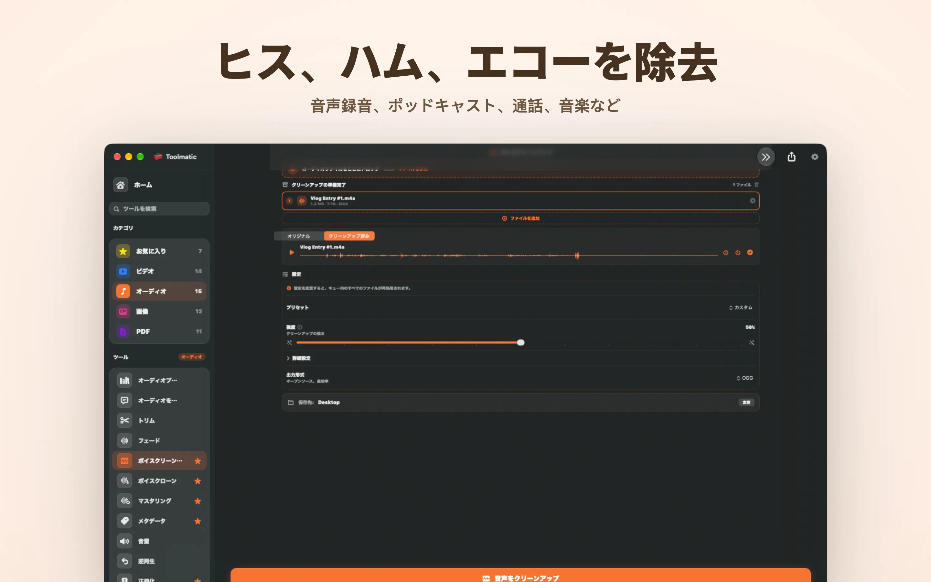Click the waveform timeline of Vlog Entry

pyautogui.click(x=509, y=255)
